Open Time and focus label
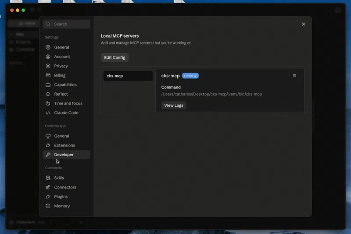Screen dimensions: 351x234 click(x=68, y=104)
